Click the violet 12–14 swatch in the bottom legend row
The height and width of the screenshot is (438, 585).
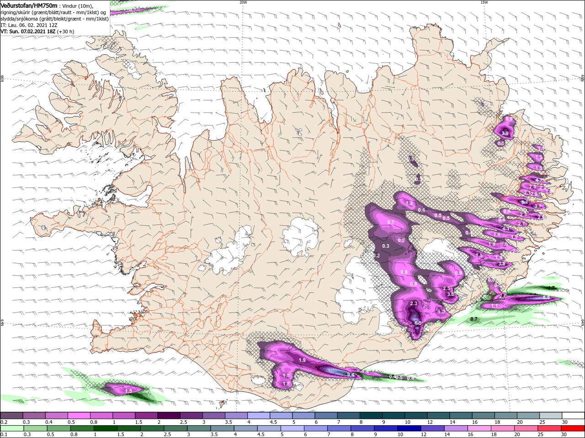pos(432,428)
